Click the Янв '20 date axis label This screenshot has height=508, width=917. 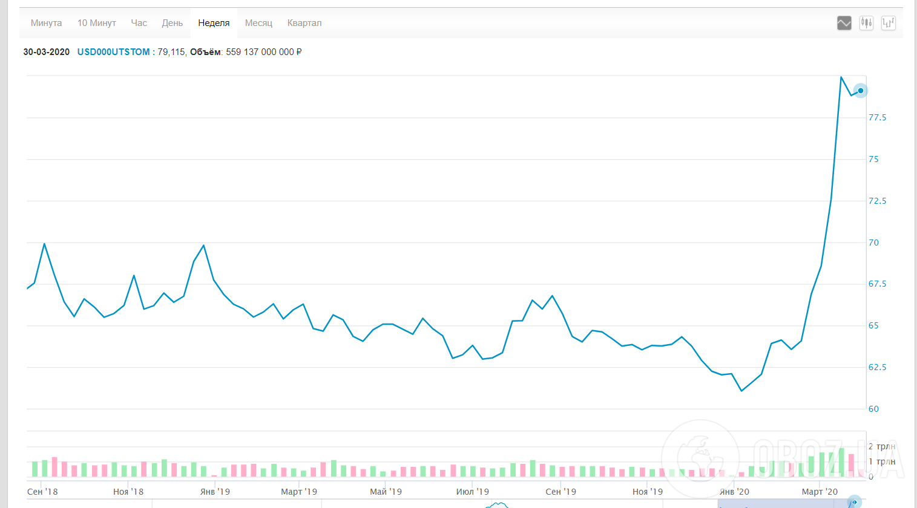click(x=734, y=492)
